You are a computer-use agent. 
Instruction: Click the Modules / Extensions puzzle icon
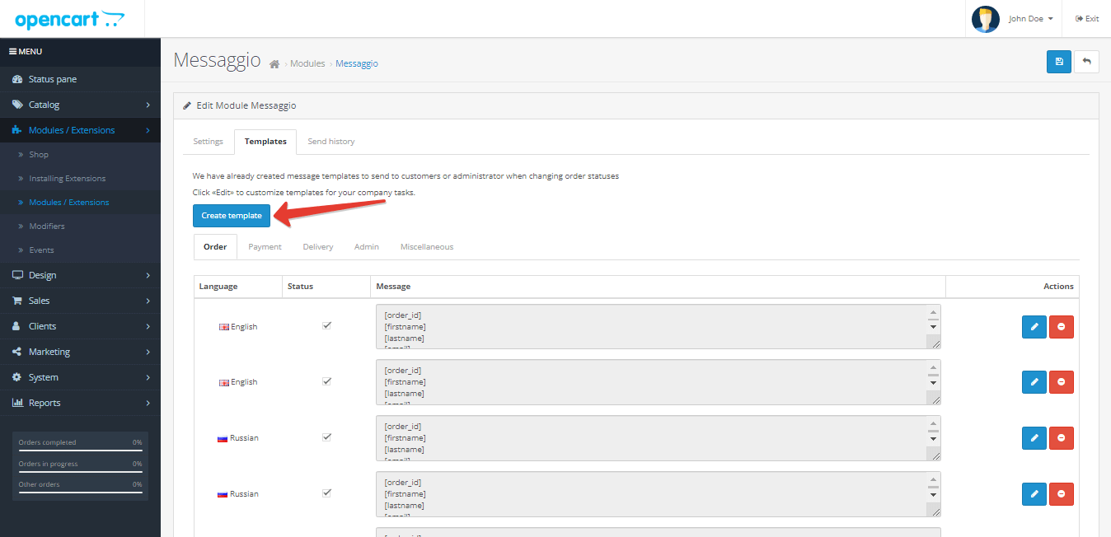click(17, 130)
